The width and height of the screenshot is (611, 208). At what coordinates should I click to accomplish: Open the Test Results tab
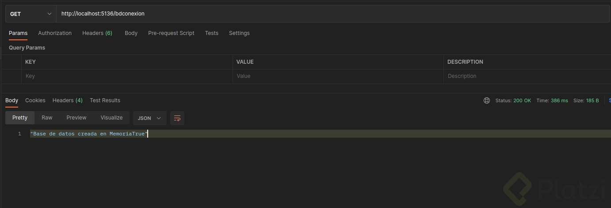(105, 100)
